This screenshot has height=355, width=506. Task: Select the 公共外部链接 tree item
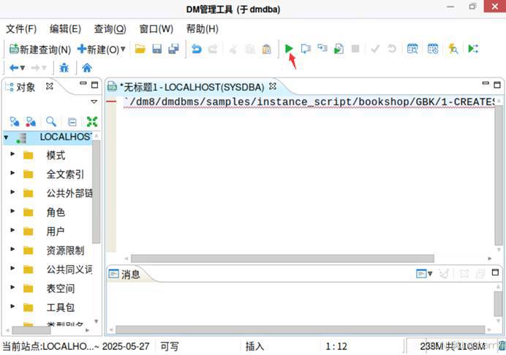point(69,194)
